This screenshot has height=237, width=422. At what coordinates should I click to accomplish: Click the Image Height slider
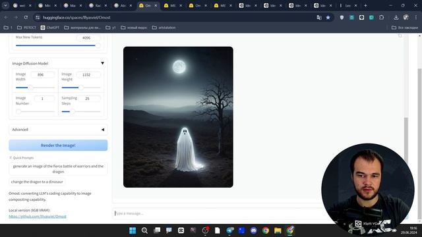(81, 88)
